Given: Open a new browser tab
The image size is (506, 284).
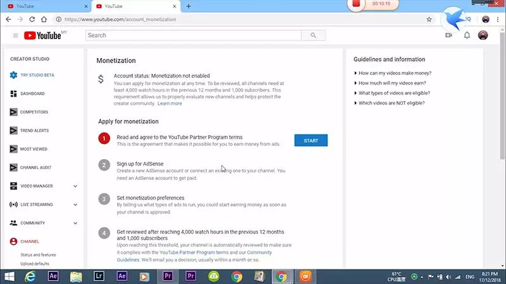Looking at the screenshot, I should click(188, 6).
